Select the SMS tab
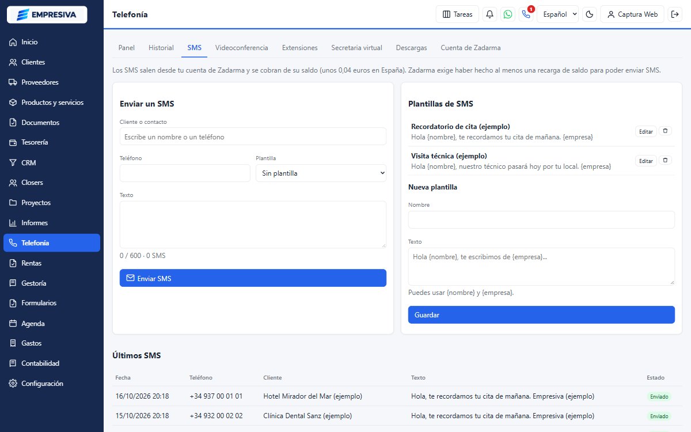691x432 pixels. pos(195,48)
